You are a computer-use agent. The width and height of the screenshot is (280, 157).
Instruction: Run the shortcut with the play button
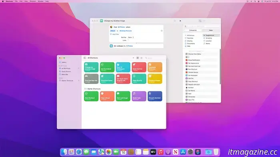click(x=180, y=21)
